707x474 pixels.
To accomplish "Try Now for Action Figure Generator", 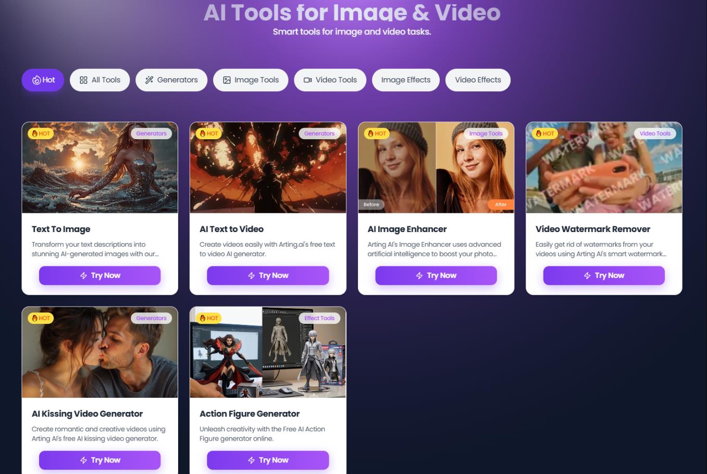I will tap(268, 460).
